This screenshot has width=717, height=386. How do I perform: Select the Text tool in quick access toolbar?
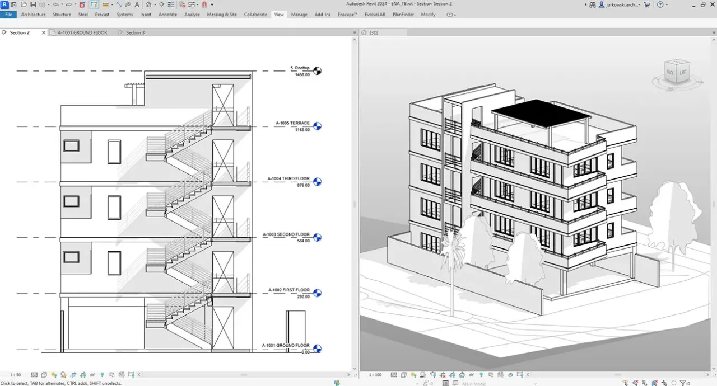136,4
